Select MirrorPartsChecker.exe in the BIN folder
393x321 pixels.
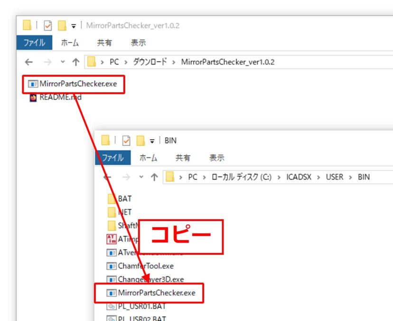(156, 292)
